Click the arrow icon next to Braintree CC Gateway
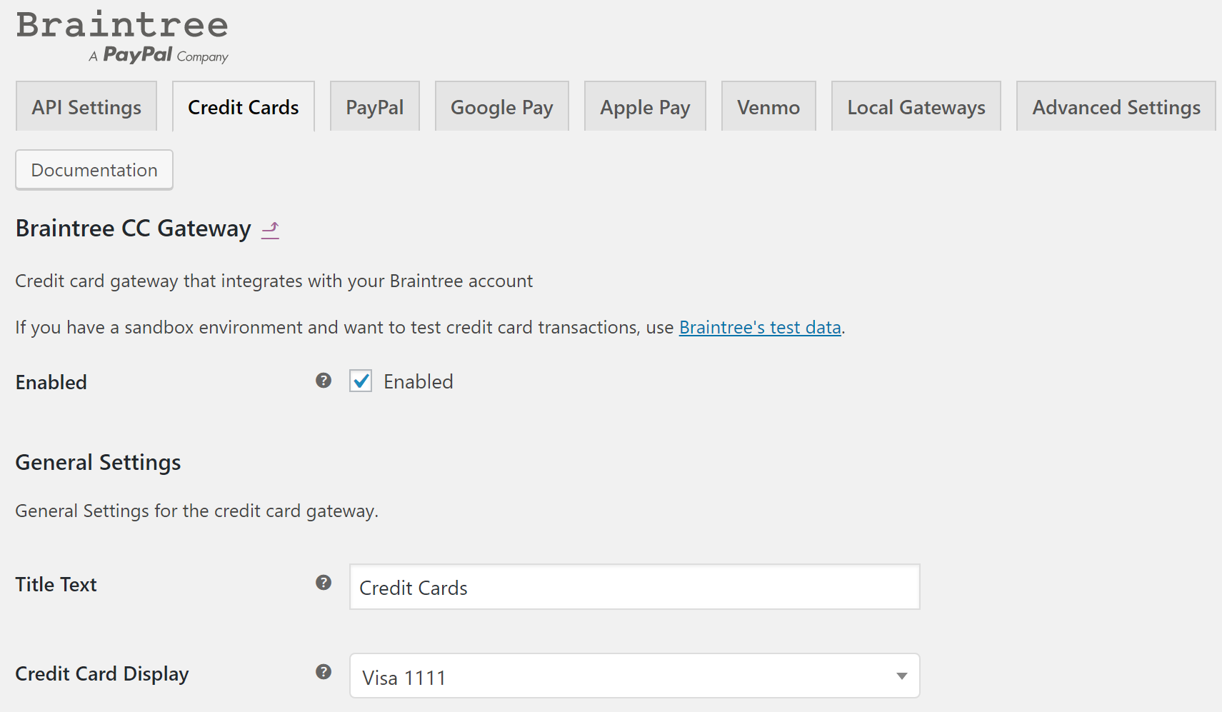This screenshot has height=712, width=1222. (x=270, y=230)
